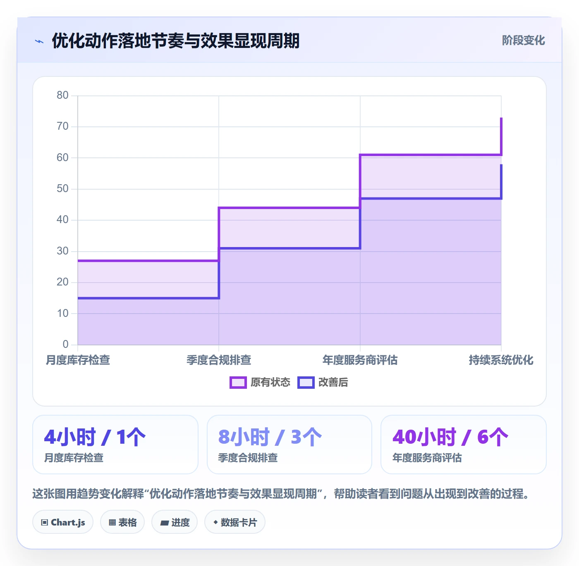The width and height of the screenshot is (579, 566).
Task: Select the 表格 tag chip
Action: click(122, 522)
